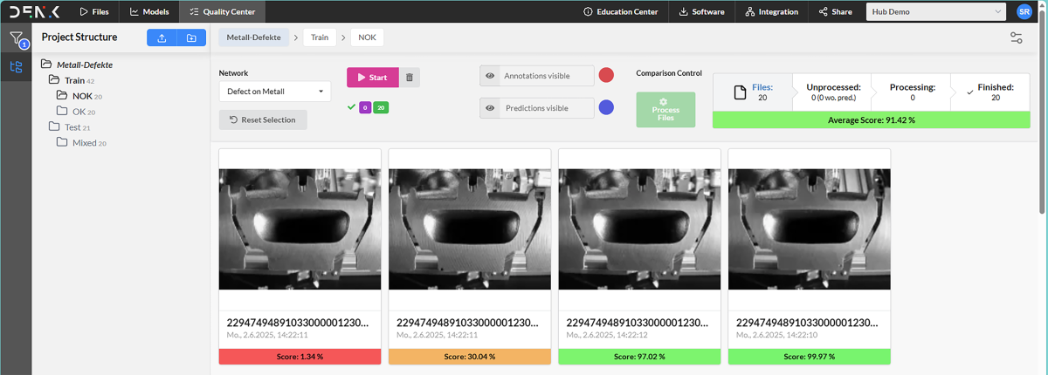The height and width of the screenshot is (375, 1048).
Task: Toggle Annotations visible eye
Action: [x=490, y=76]
